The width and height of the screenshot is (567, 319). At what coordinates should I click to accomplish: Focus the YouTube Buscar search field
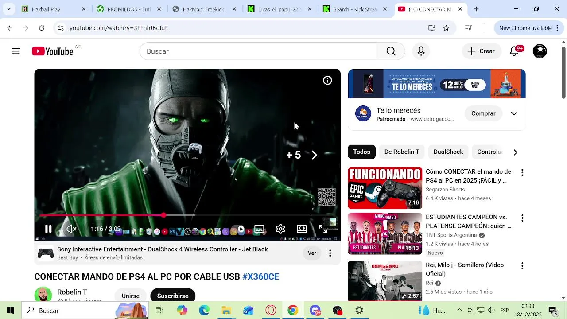click(x=258, y=51)
